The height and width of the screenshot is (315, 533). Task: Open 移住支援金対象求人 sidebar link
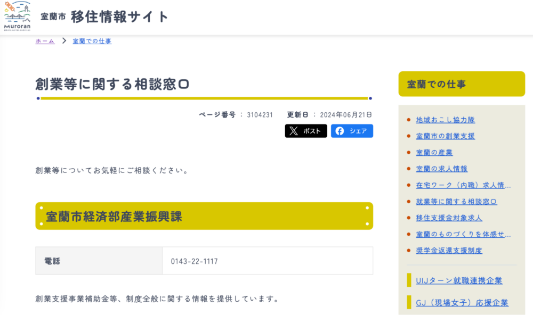pos(449,218)
